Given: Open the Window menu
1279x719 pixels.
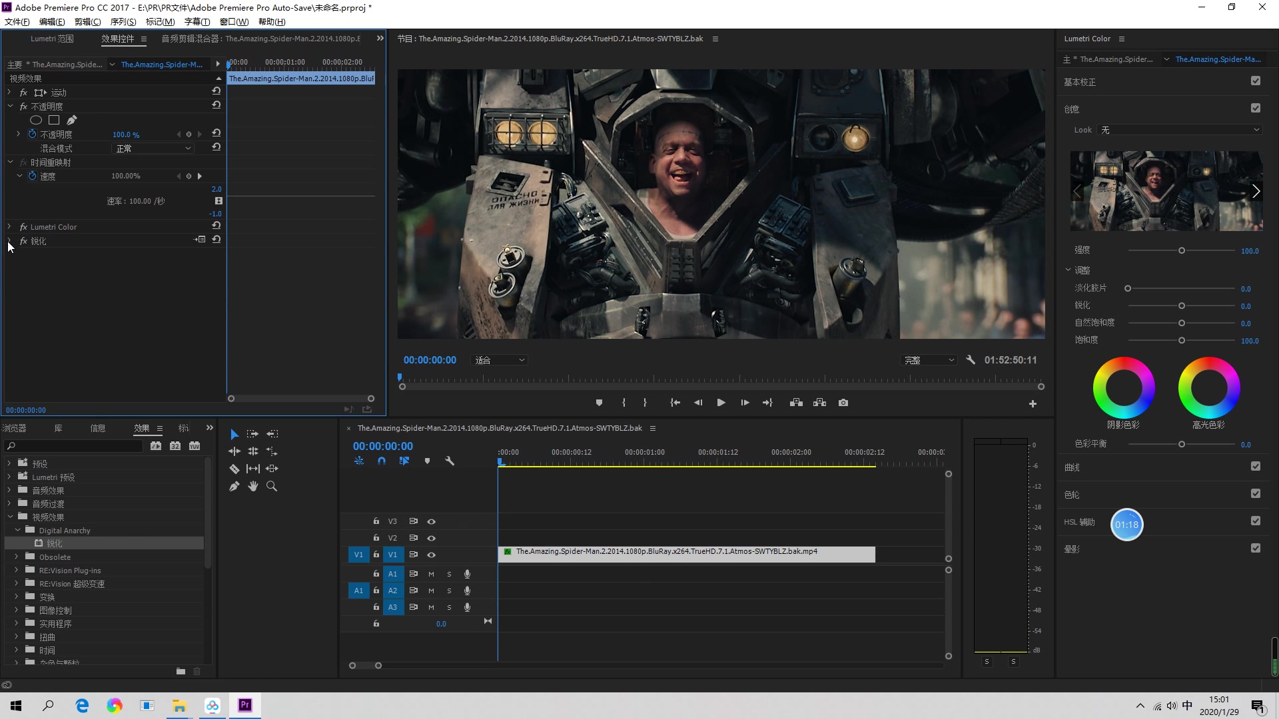Looking at the screenshot, I should (234, 22).
